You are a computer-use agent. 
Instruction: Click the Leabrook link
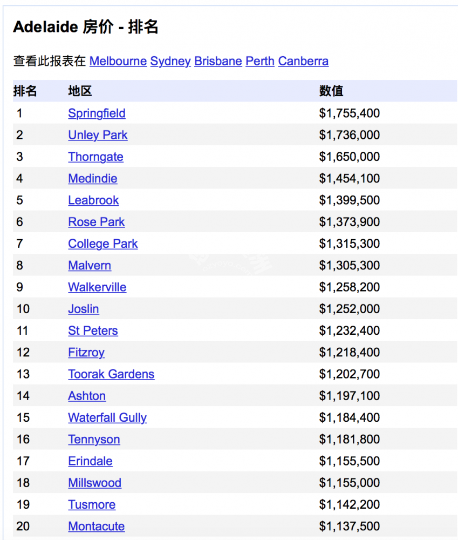[x=93, y=200]
